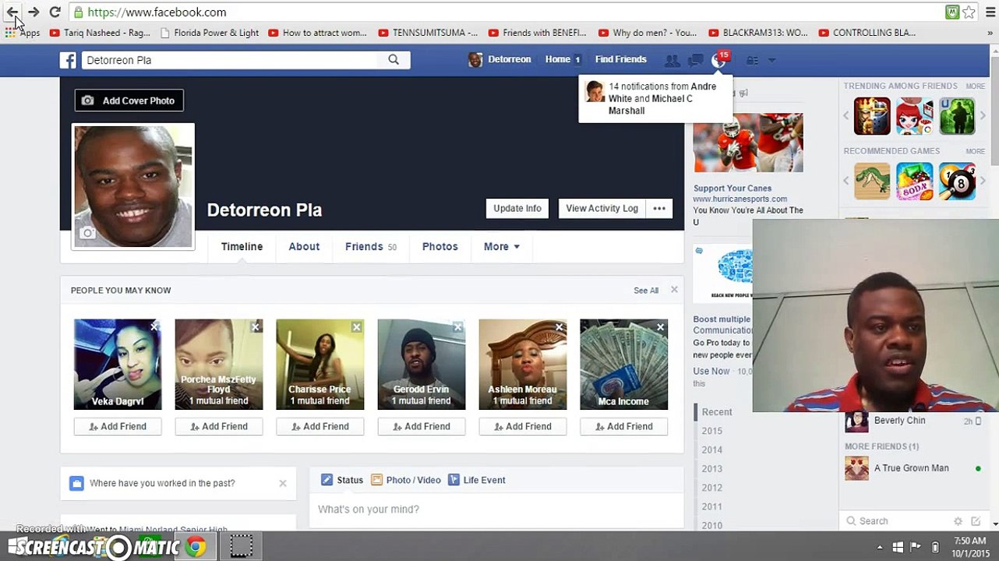Click the Update Info button
The image size is (999, 561).
(517, 209)
